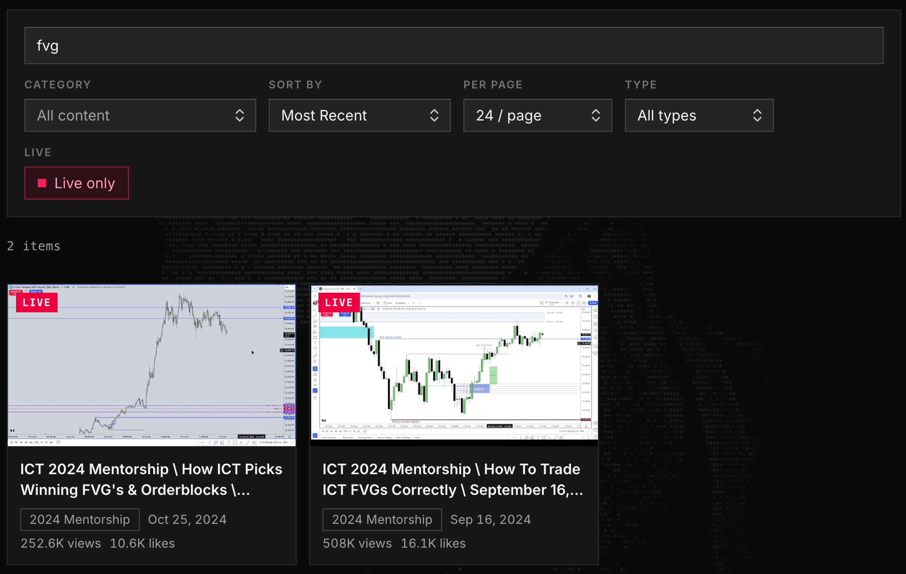Screen dimensions: 906x574
Task: Click 2024 Mentorship tag on Sep 16 card
Action: click(x=382, y=520)
